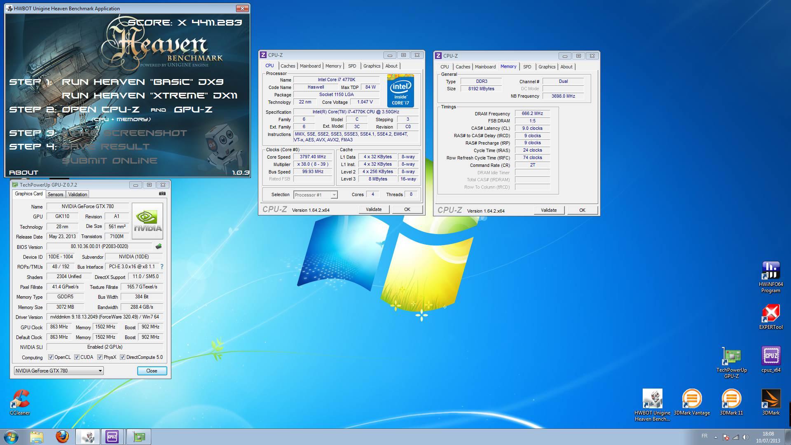Viewport: 791px width, 445px height.
Task: Click the FR language indicator in taskbar
Action: 704,436
